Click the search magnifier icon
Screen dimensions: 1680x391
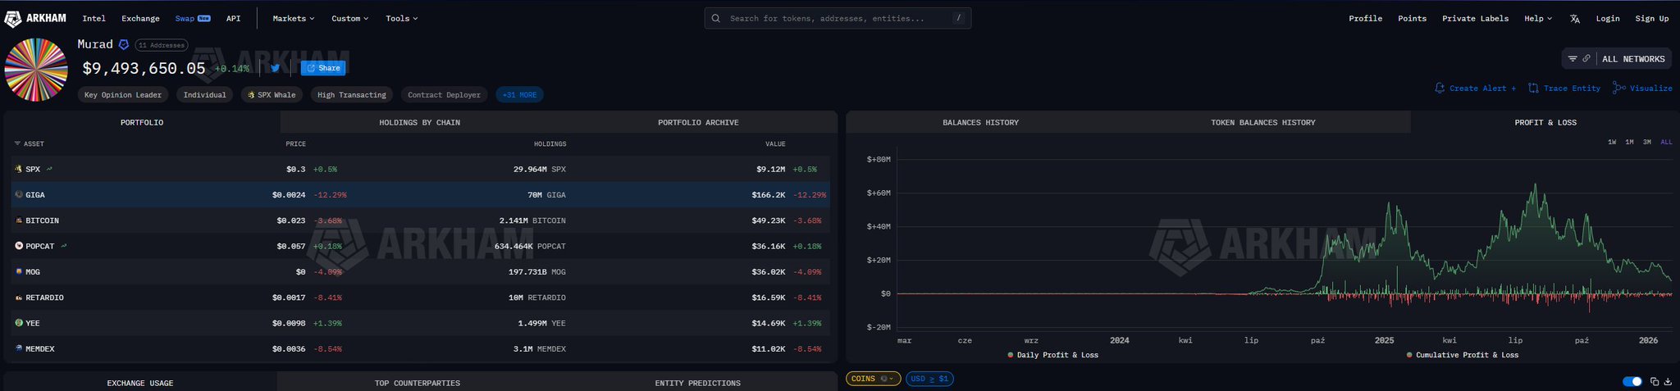point(716,18)
